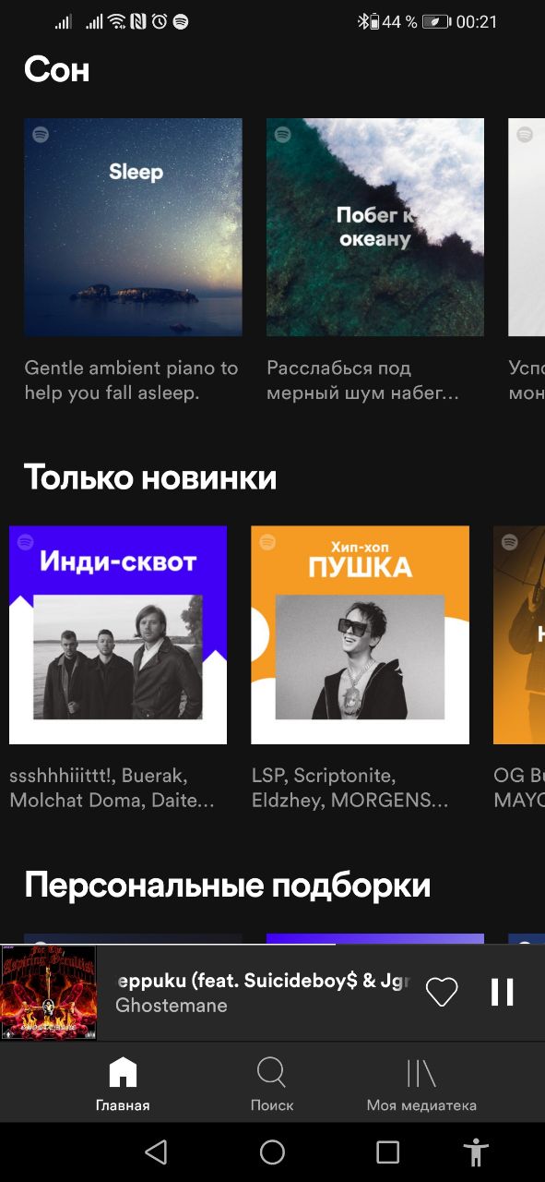The image size is (545, 1182).
Task: Open the now playing track title
Action: 263,981
